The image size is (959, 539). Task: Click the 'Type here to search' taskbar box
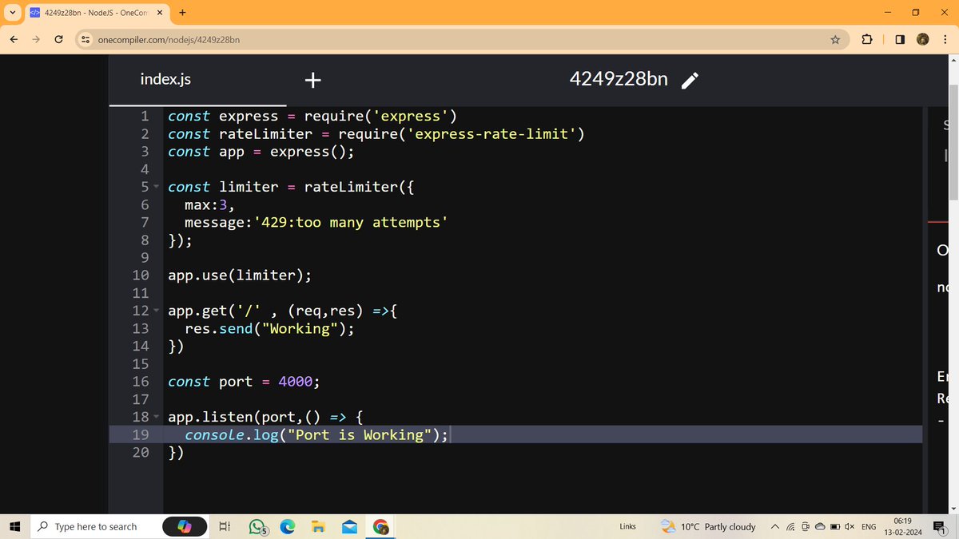pyautogui.click(x=95, y=526)
